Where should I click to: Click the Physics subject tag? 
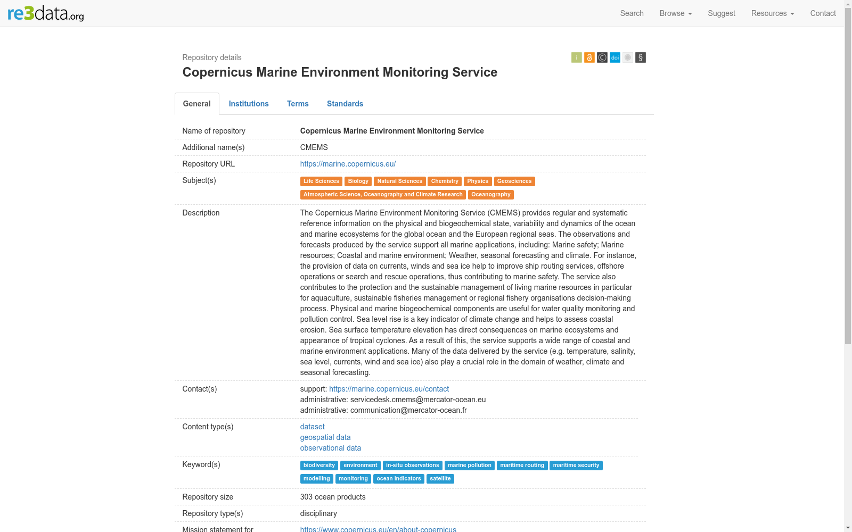(x=478, y=181)
